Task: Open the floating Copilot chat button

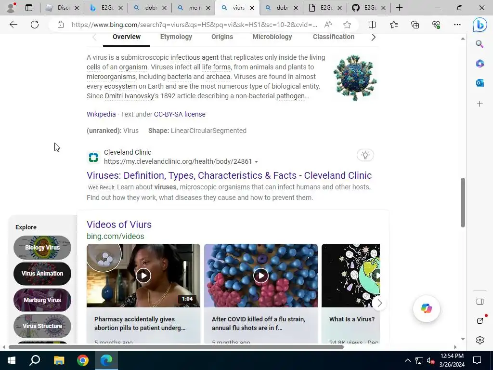Action: (x=427, y=309)
